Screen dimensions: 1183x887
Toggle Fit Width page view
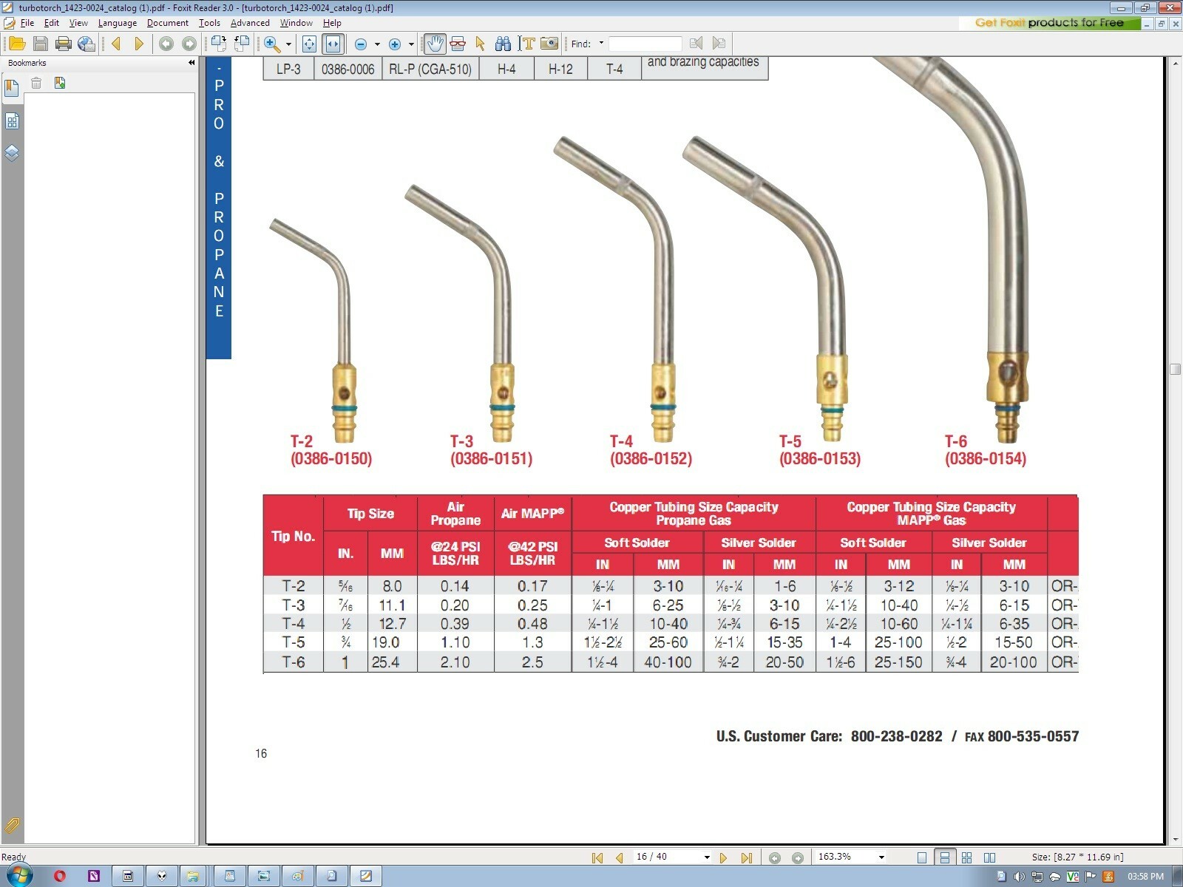coord(333,44)
